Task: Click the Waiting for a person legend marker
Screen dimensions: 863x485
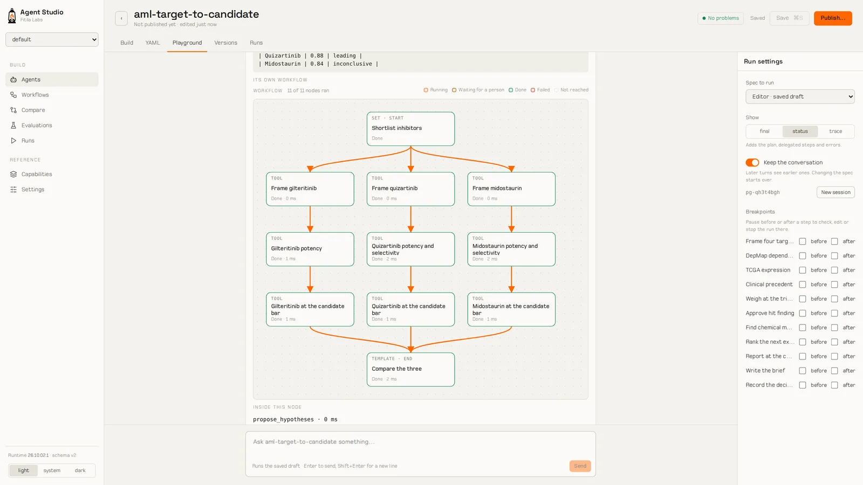Action: 454,90
